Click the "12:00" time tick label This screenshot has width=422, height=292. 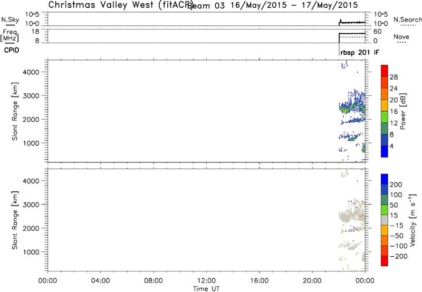206,281
